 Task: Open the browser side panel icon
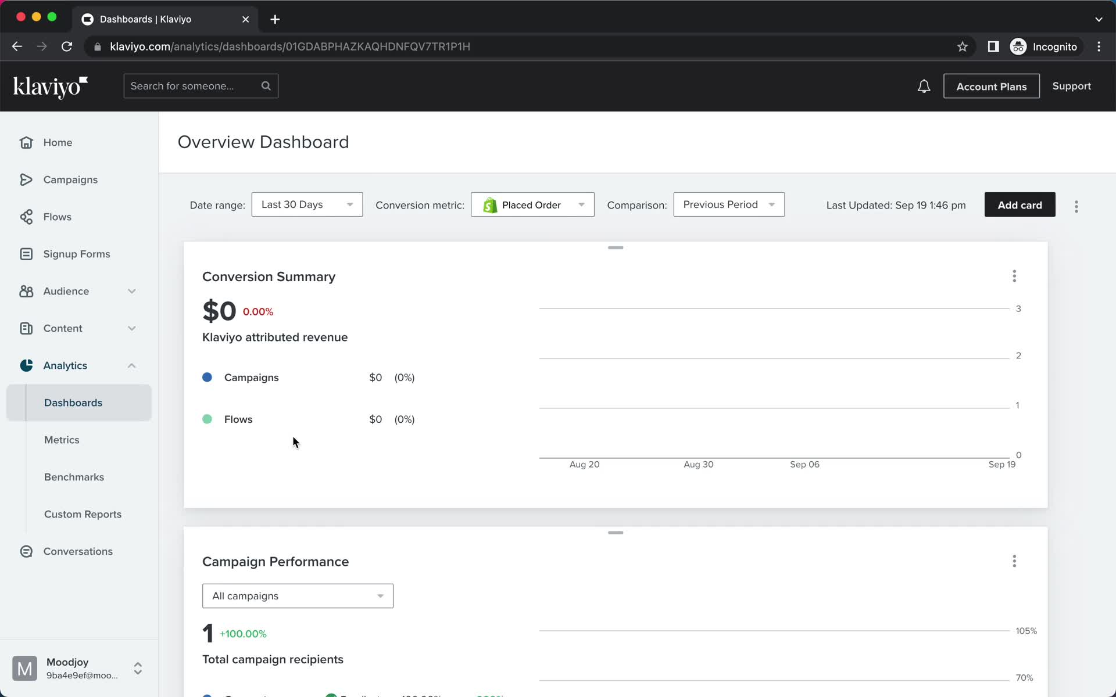coord(993,46)
